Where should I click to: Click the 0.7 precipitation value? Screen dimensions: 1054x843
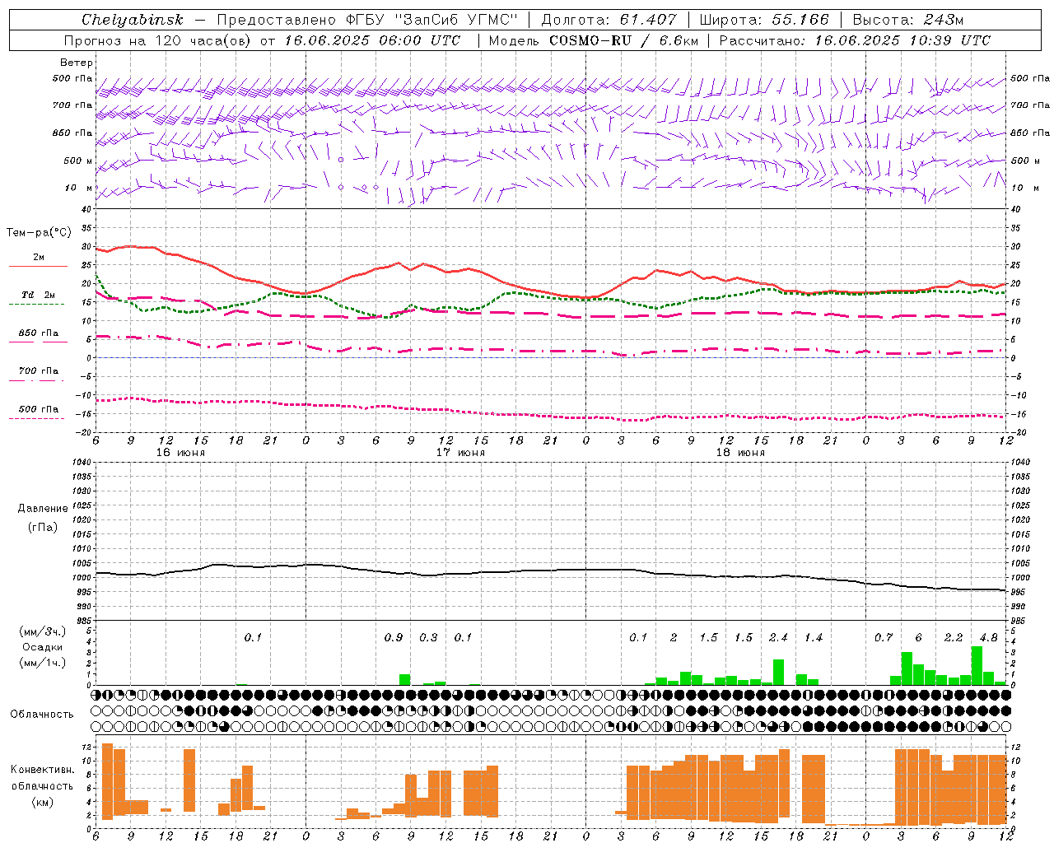click(884, 638)
